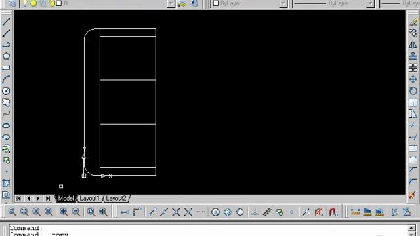Select the Polygon tool
Screen dimensions: 420x236
6,56
